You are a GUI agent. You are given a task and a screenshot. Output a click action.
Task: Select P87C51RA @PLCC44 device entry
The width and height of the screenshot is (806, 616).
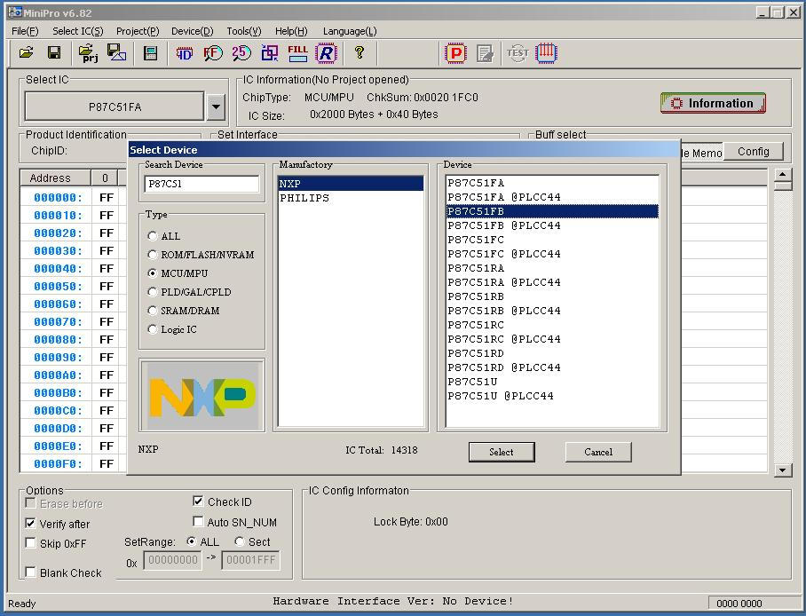pos(552,282)
